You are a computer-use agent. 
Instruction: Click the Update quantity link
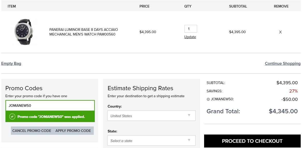[190, 37]
